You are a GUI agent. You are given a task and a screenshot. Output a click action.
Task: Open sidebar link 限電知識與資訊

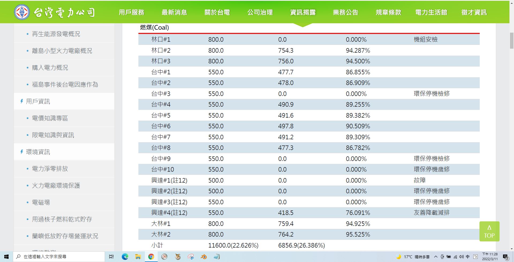53,135
